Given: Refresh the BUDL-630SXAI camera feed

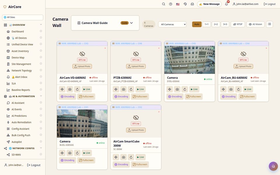Looking at the screenshot, I should click(77, 153).
